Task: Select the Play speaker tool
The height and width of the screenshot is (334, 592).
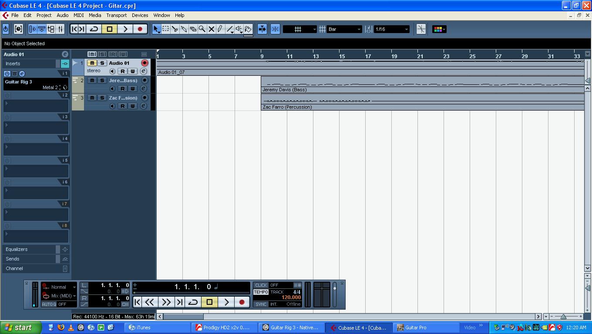Action: (239, 29)
